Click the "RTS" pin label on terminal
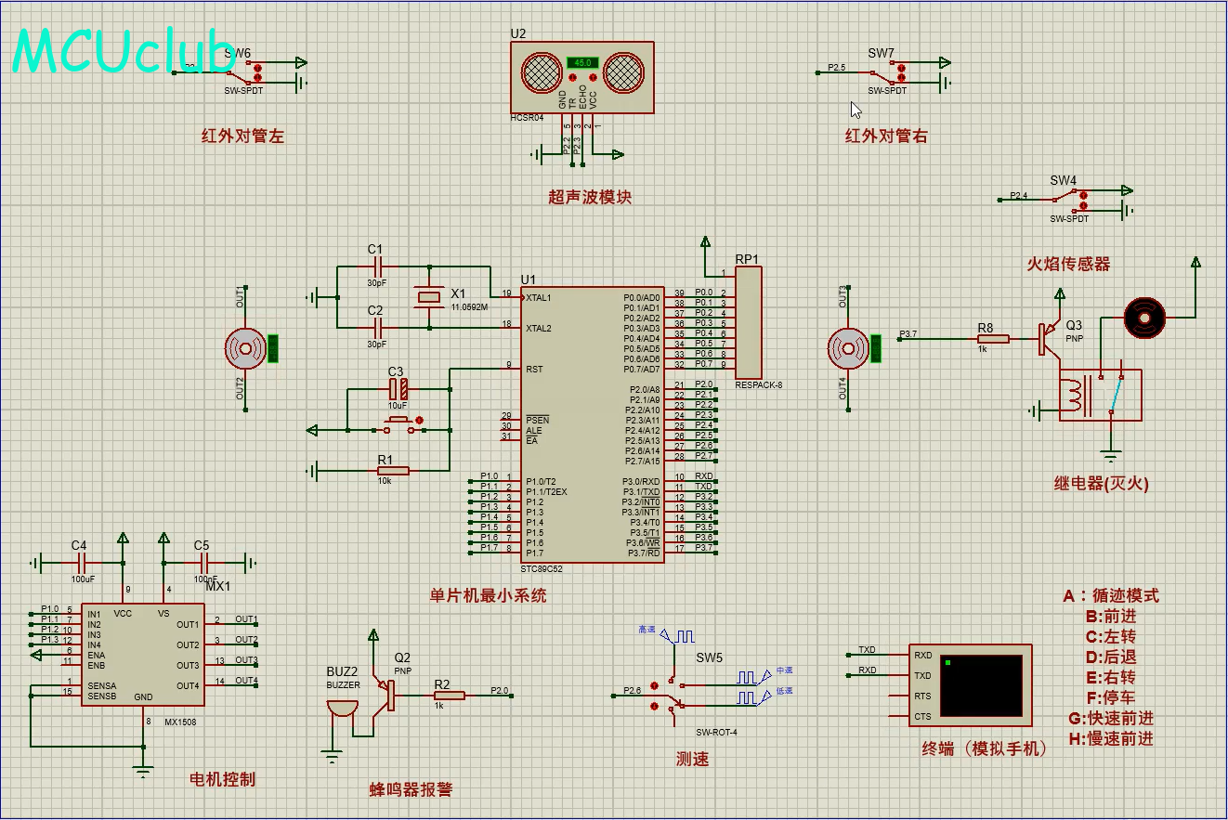Image resolution: width=1228 pixels, height=820 pixels. 922,696
